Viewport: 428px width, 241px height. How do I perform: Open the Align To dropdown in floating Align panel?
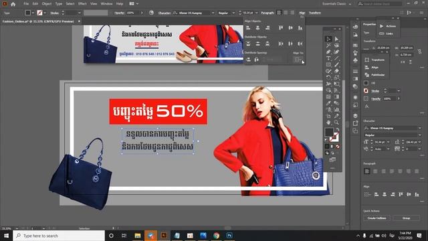click(x=298, y=60)
